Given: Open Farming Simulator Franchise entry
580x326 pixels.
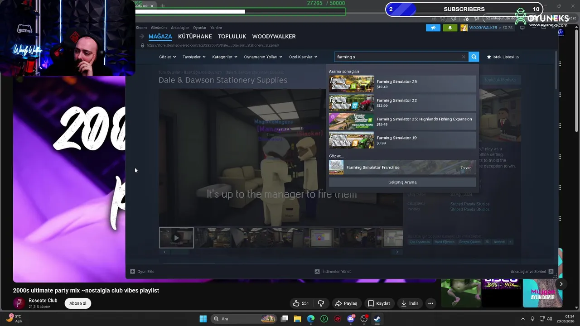Looking at the screenshot, I should 402,167.
